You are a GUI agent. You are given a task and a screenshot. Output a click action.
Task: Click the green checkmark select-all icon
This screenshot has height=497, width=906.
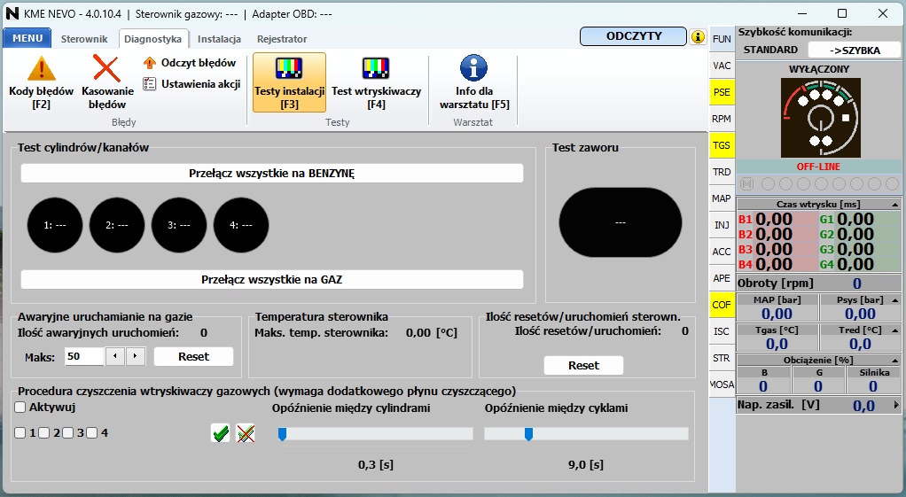pos(220,433)
